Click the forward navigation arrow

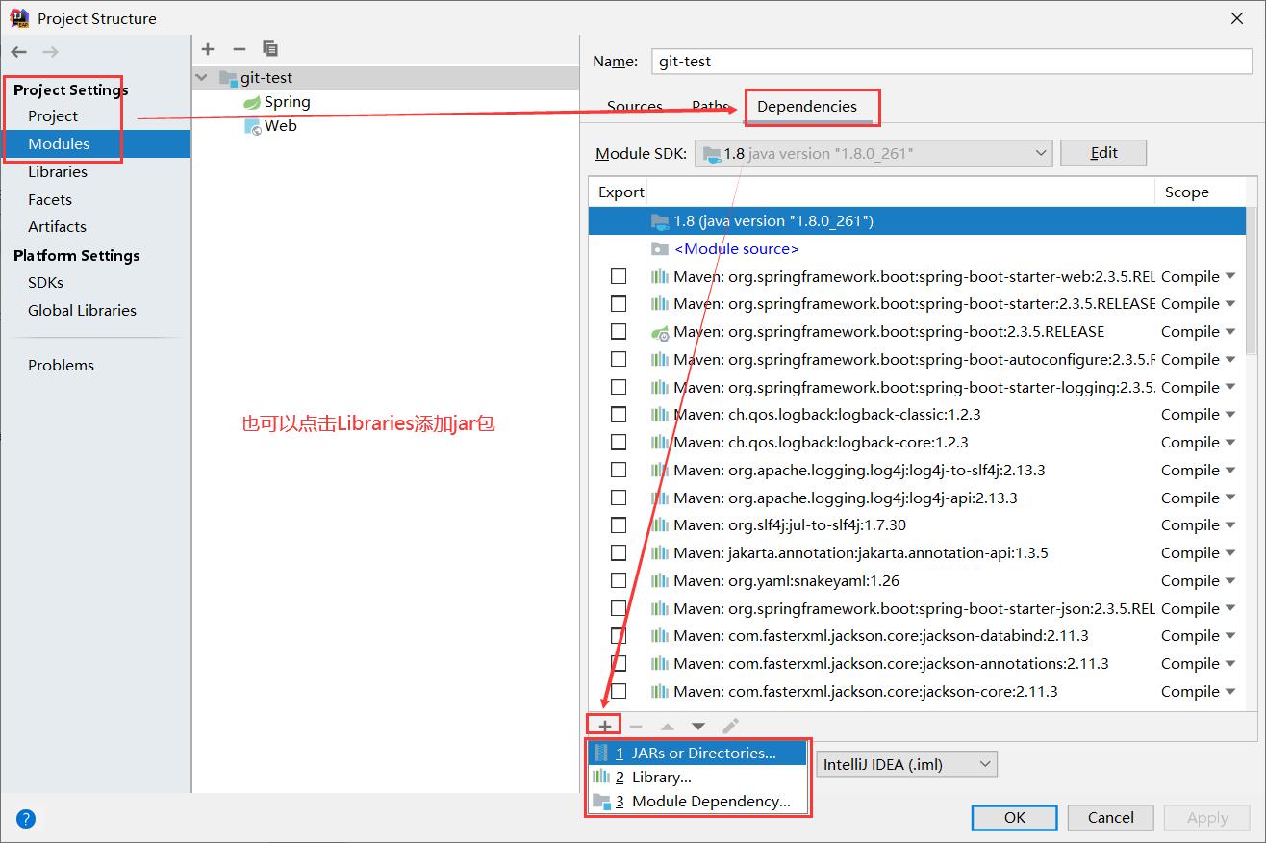(50, 52)
